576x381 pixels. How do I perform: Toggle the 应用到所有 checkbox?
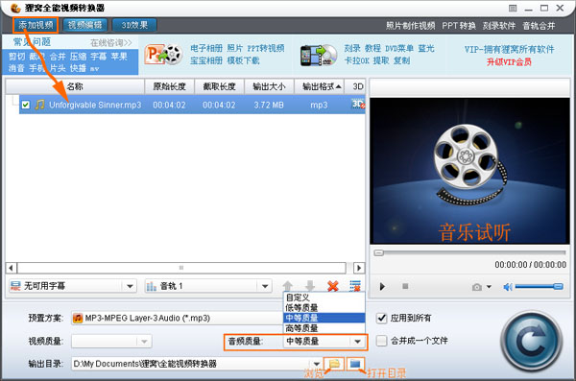pos(382,318)
